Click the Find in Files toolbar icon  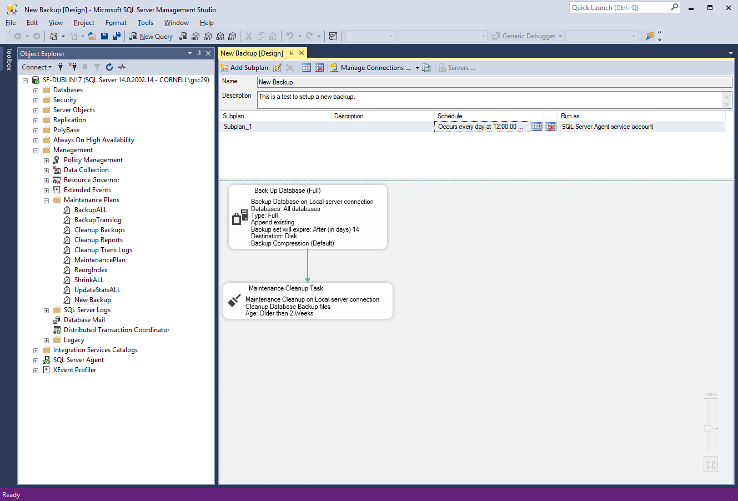(650, 36)
